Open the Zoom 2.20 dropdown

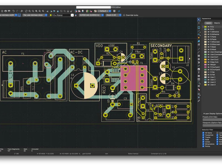coord(113,15)
